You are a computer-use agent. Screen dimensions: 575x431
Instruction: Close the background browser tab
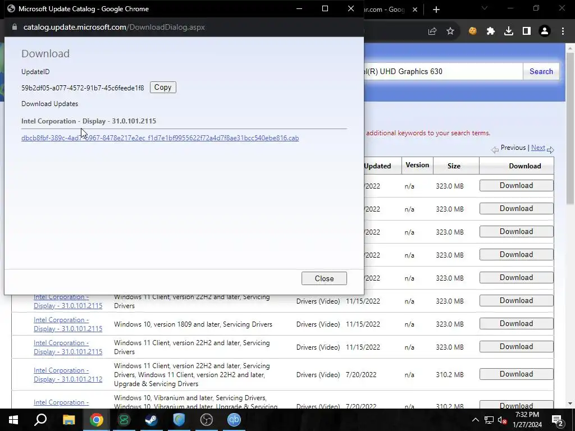point(415,10)
